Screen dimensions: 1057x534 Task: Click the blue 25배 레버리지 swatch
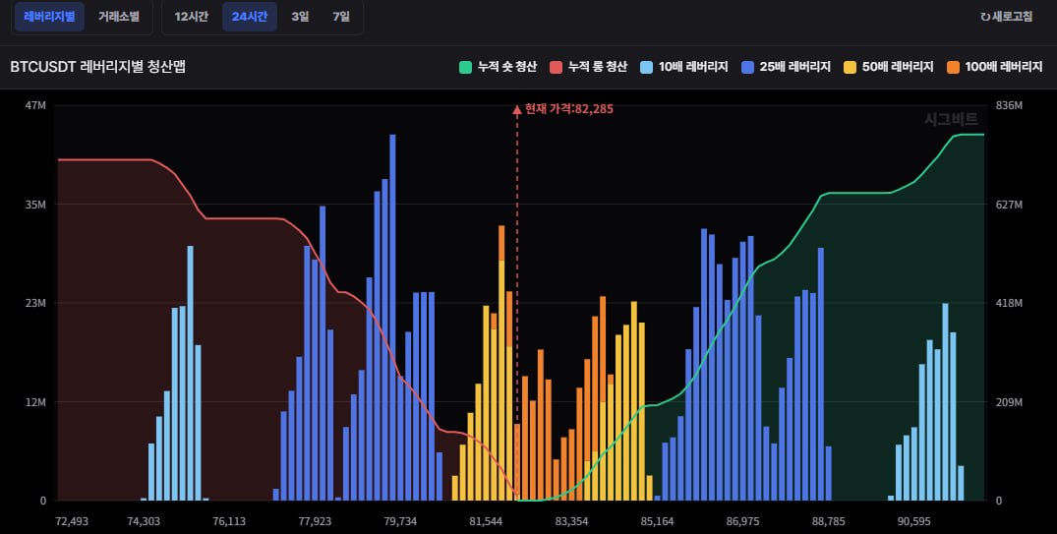tap(747, 67)
